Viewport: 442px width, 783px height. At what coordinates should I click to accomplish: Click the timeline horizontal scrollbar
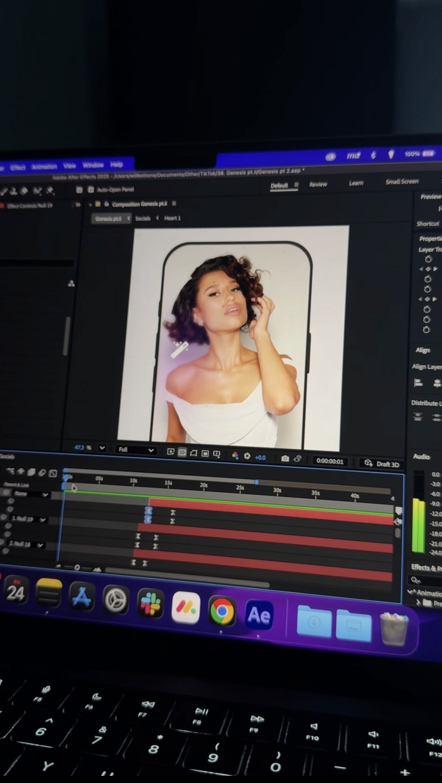187,578
